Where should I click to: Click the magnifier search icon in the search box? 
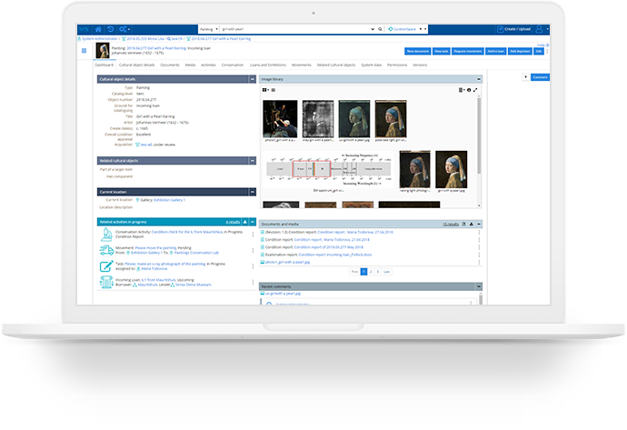(x=380, y=29)
